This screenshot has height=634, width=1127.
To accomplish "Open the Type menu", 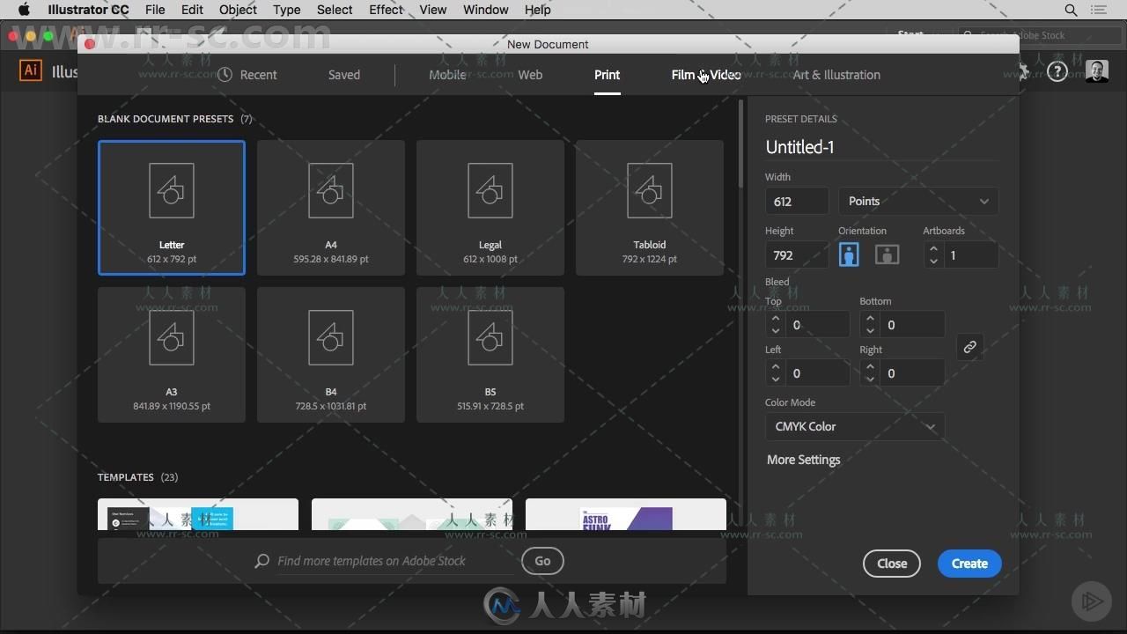I will (x=287, y=10).
